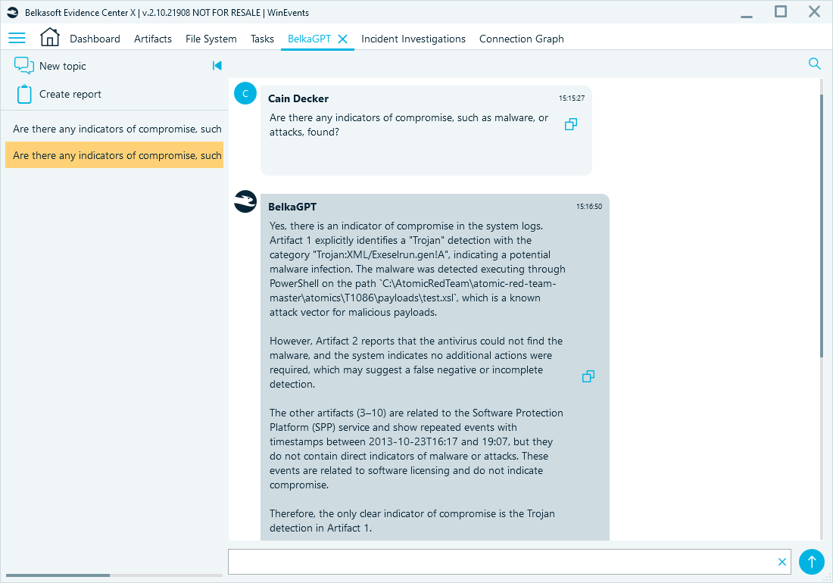Send message with the arrow button
The width and height of the screenshot is (833, 583).
coord(811,562)
